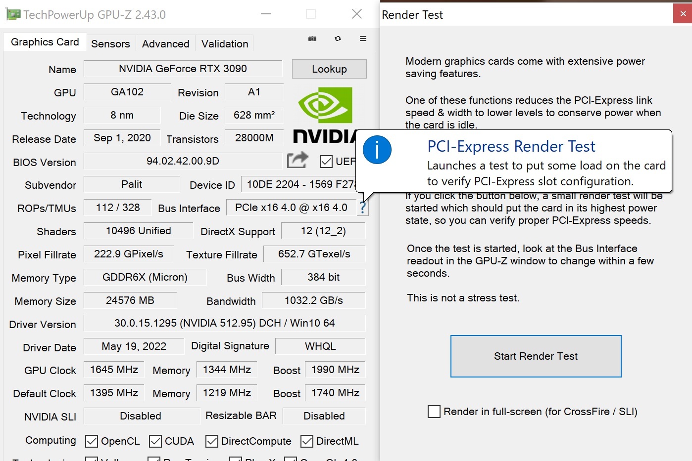The image size is (692, 461).
Task: Click the Bus Interface value "PCIe x16 4.0"
Action: tap(291, 208)
